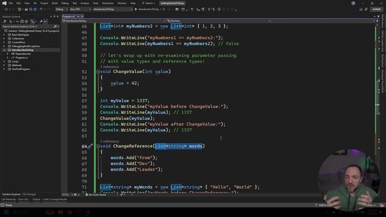The image size is (386, 217).
Task: Open the Debug configuration dropdown
Action: (x=62, y=10)
